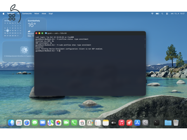Screen dimensions: 187x140
Task: Open the Apple menu
Action: click(x=4, y=14)
